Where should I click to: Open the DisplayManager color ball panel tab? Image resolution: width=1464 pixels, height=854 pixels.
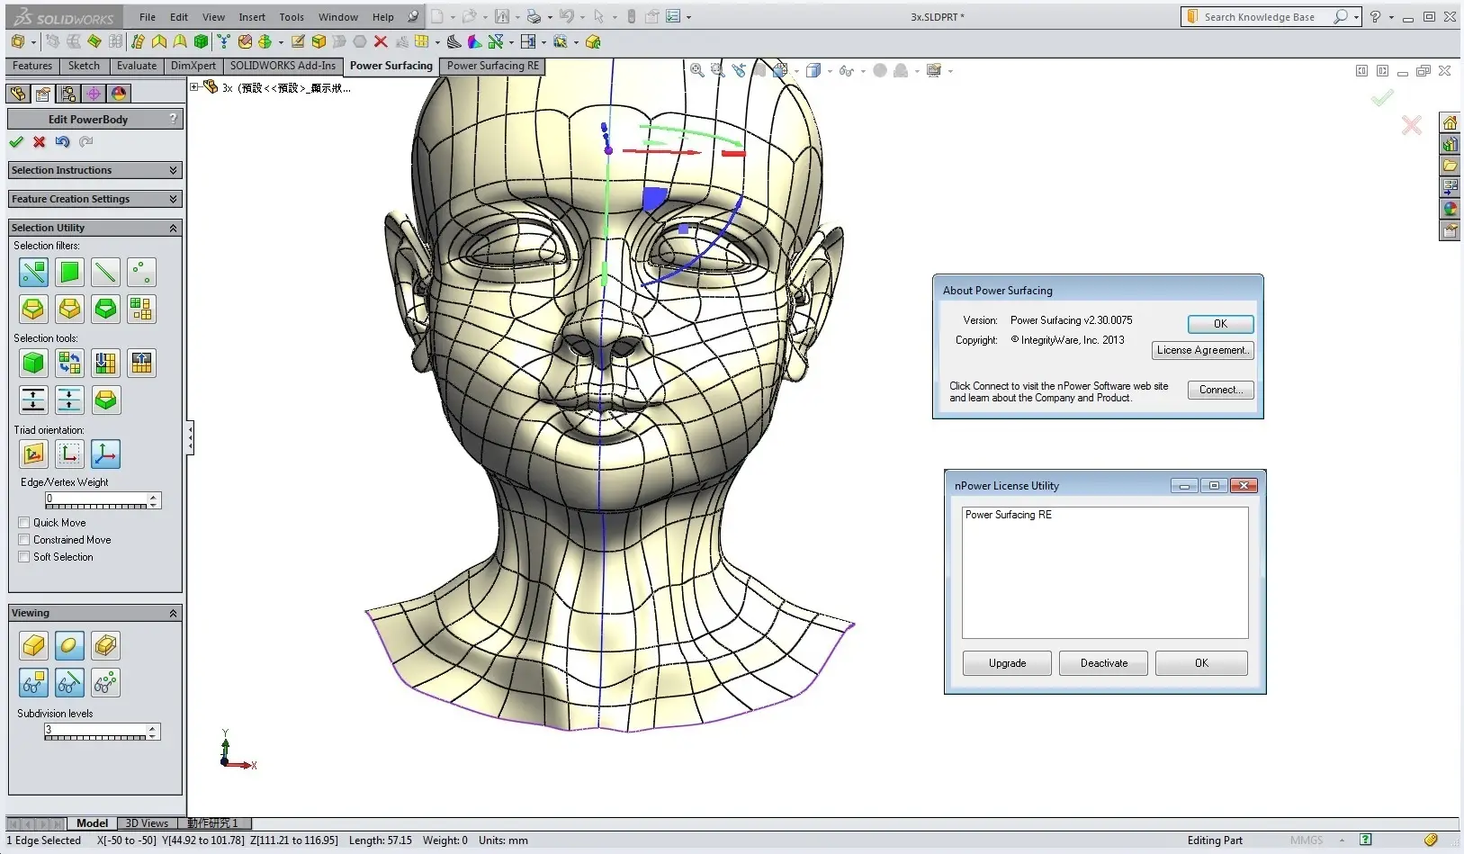(x=119, y=94)
